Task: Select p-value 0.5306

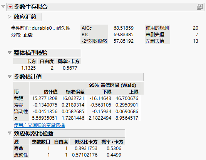Action: point(114,148)
